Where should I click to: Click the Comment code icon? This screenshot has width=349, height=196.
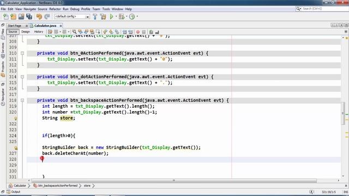point(151,32)
